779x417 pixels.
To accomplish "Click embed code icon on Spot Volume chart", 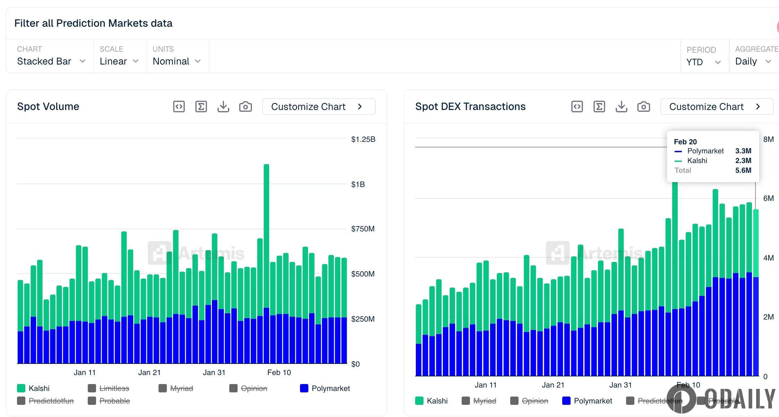I will (179, 107).
